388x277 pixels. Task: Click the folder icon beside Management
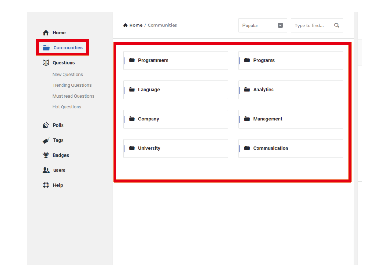(x=247, y=119)
